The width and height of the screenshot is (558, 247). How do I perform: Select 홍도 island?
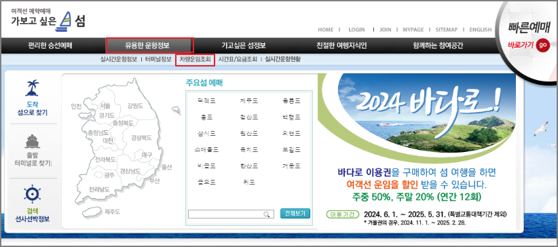pyautogui.click(x=207, y=117)
